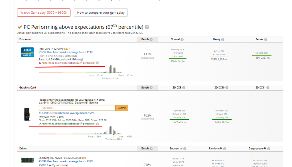Click the 187% 218 fps DX9 result
The image size is (292, 167).
(x=179, y=122)
